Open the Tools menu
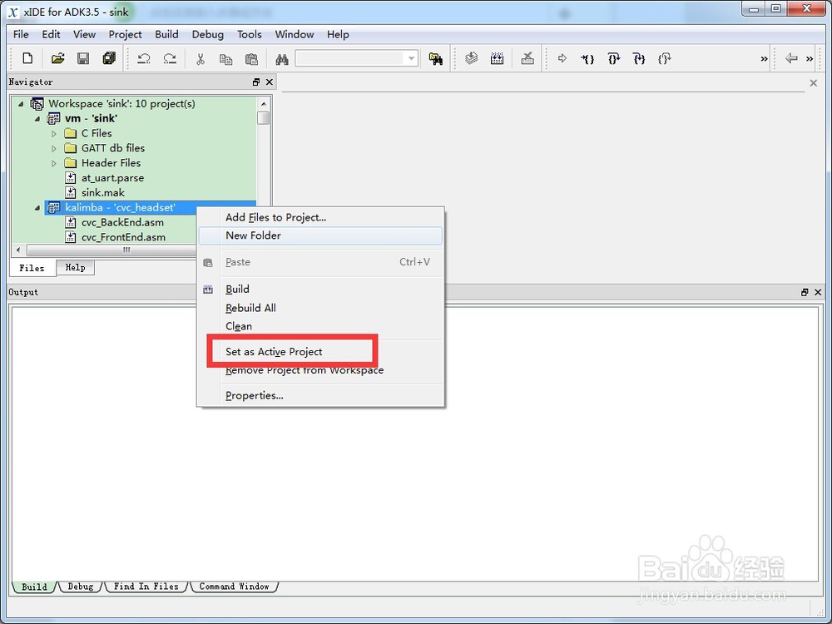Screen dimensions: 832x624 [x=250, y=34]
